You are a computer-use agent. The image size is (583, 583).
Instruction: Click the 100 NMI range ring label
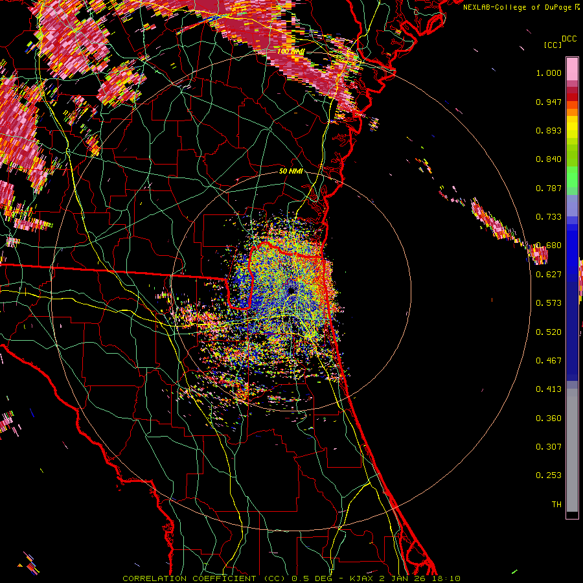click(x=291, y=51)
